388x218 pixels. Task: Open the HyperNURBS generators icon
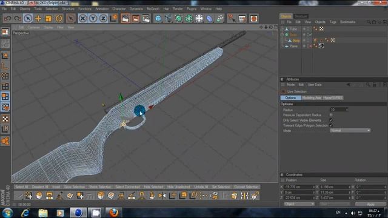pos(179,19)
